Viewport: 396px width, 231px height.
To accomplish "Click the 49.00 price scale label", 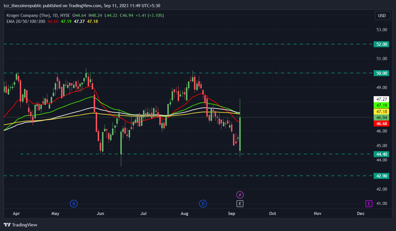I will click(381, 88).
